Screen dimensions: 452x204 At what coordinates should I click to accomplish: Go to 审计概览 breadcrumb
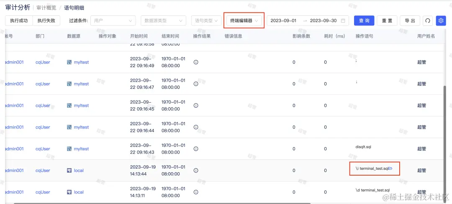pos(46,8)
